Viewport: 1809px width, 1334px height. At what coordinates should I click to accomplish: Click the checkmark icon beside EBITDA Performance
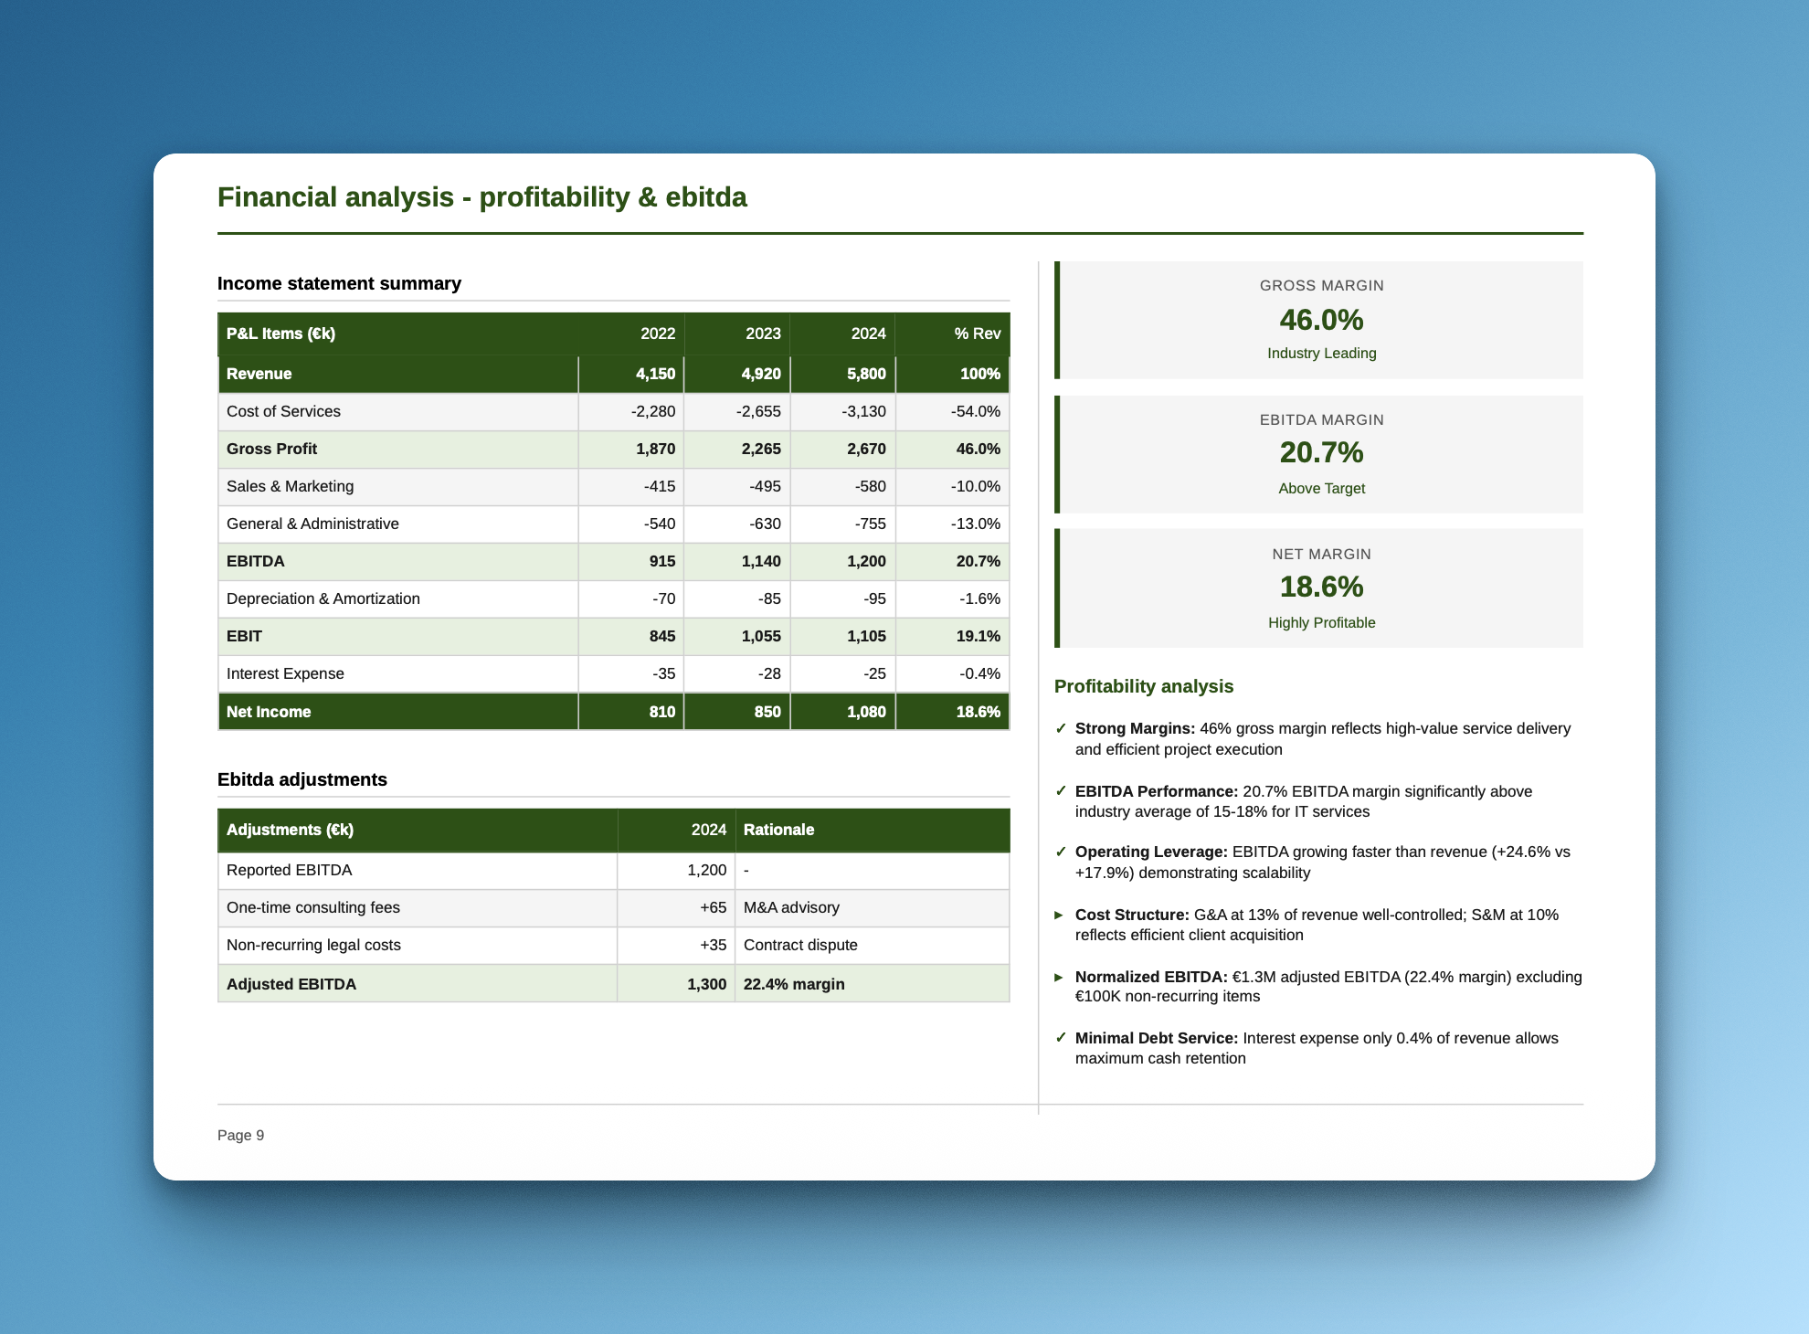[x=1063, y=791]
